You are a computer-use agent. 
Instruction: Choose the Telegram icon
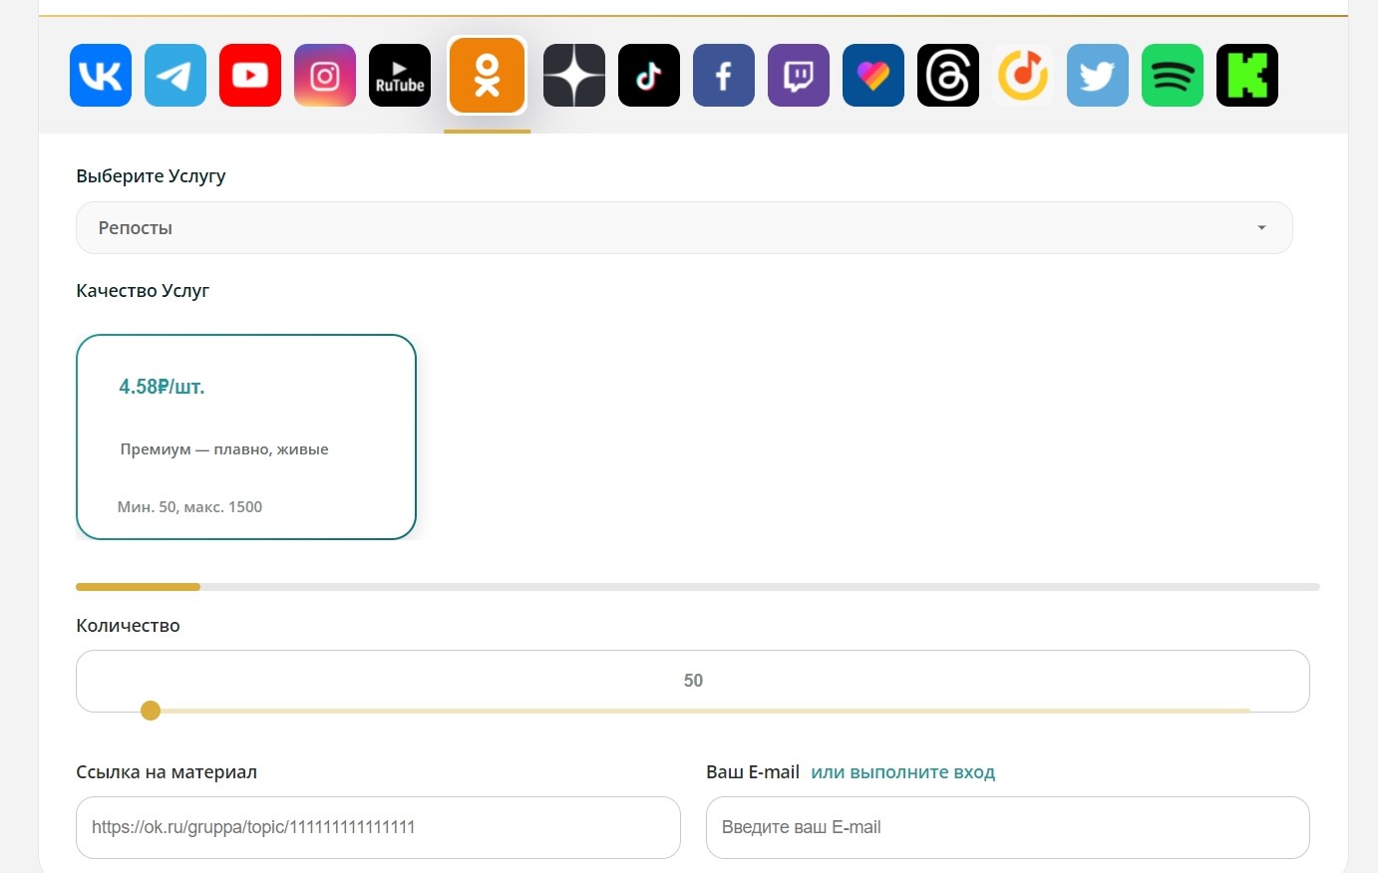tap(175, 75)
